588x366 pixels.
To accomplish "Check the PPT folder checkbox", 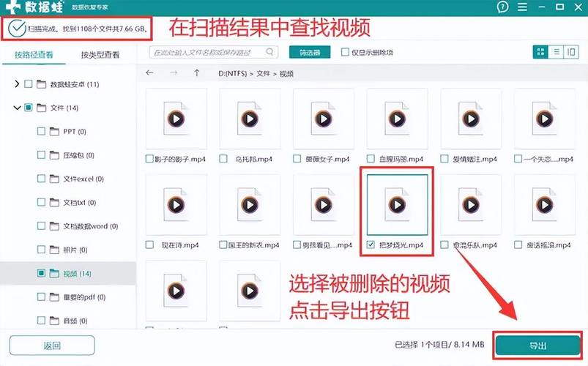I will [41, 131].
